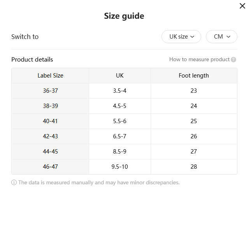Click the UK 9.5-10 size cell
The width and height of the screenshot is (251, 226).
click(x=119, y=167)
